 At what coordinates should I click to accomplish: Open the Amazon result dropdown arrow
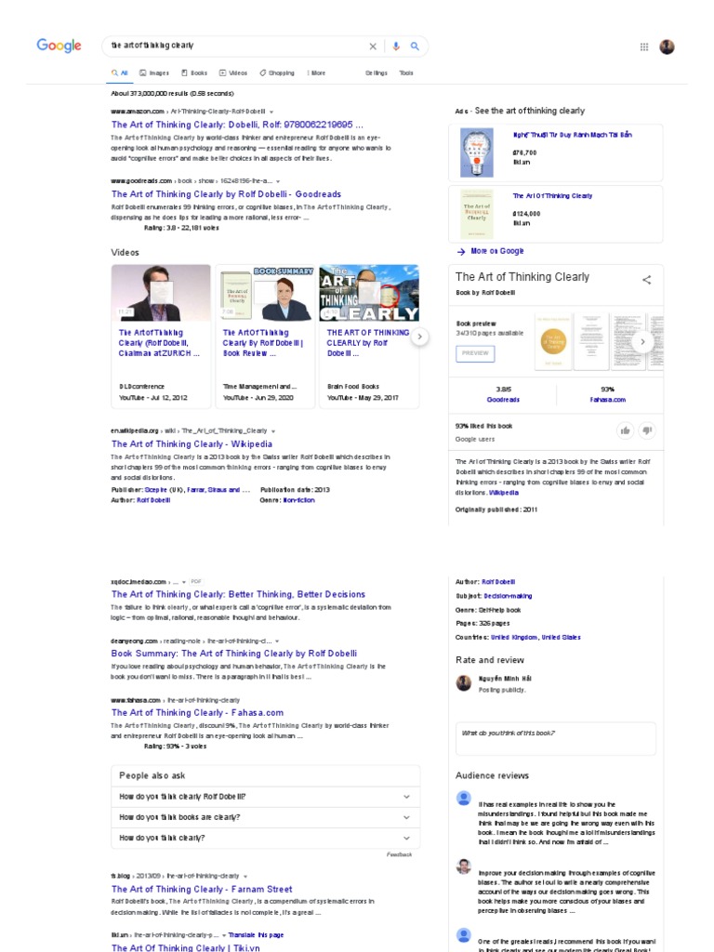[271, 112]
